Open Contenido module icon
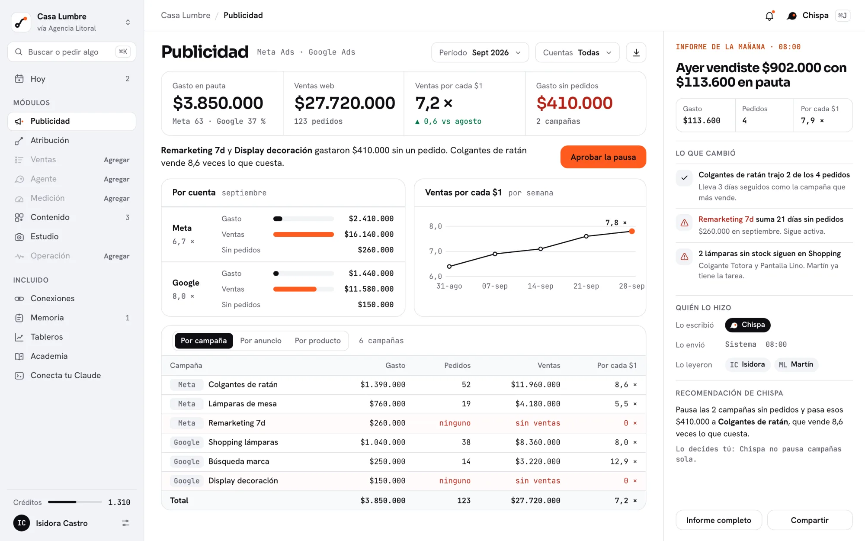Image resolution: width=865 pixels, height=541 pixels. click(x=19, y=217)
